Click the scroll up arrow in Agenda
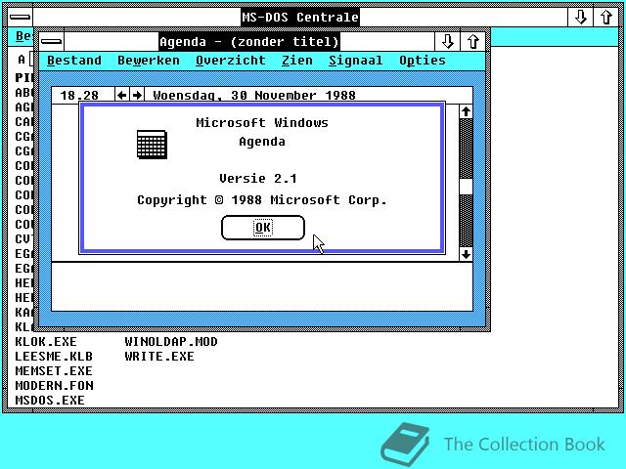The image size is (626, 469). (466, 111)
